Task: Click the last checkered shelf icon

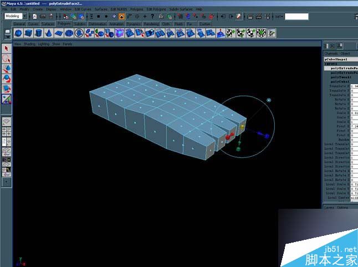Action: [x=271, y=33]
